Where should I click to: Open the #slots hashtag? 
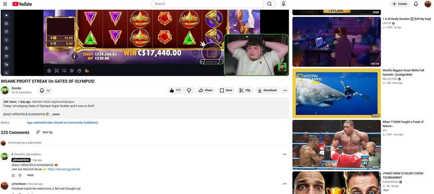pos(46,102)
